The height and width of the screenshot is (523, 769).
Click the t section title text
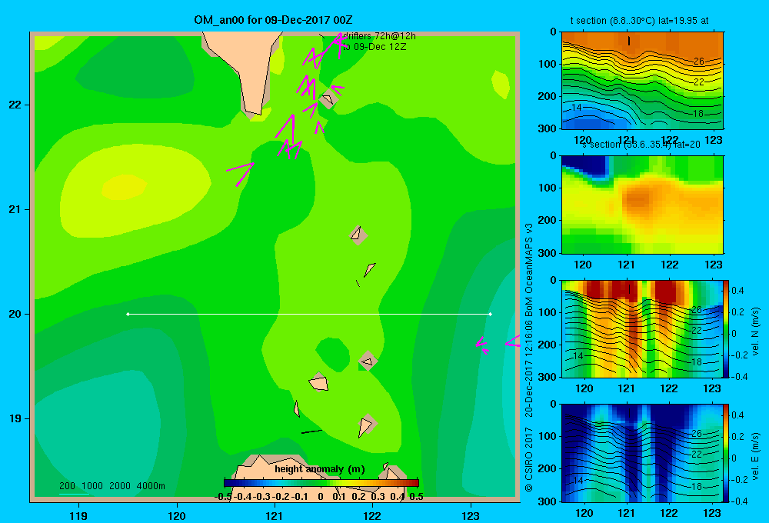[x=640, y=21]
